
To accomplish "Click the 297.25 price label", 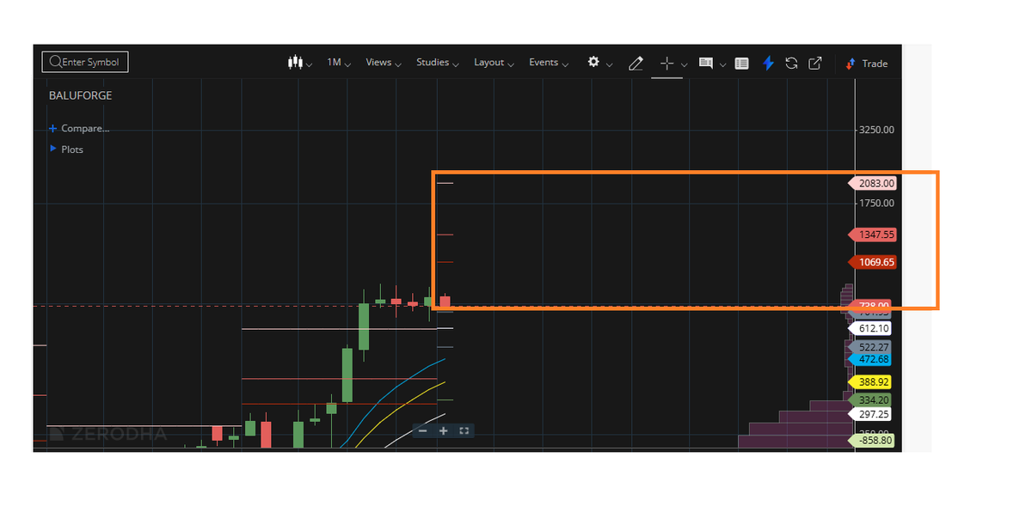I will 871,414.
